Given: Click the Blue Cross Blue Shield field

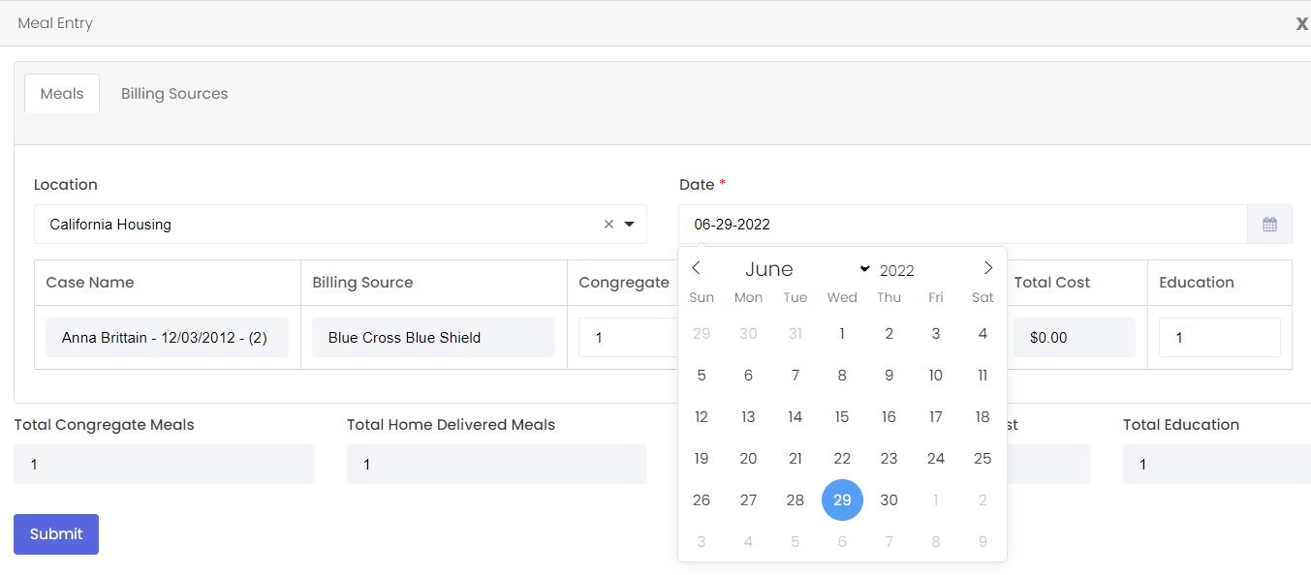Looking at the screenshot, I should point(433,338).
